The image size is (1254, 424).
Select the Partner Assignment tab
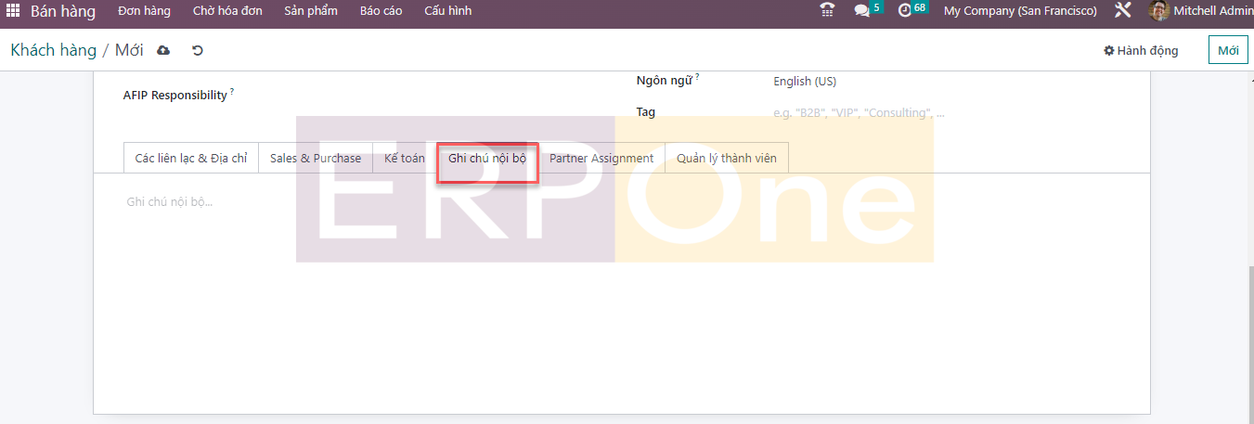[601, 159]
